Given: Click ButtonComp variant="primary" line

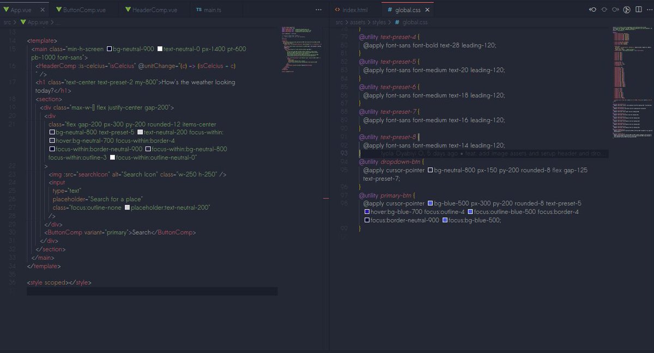Looking at the screenshot, I should point(120,233).
